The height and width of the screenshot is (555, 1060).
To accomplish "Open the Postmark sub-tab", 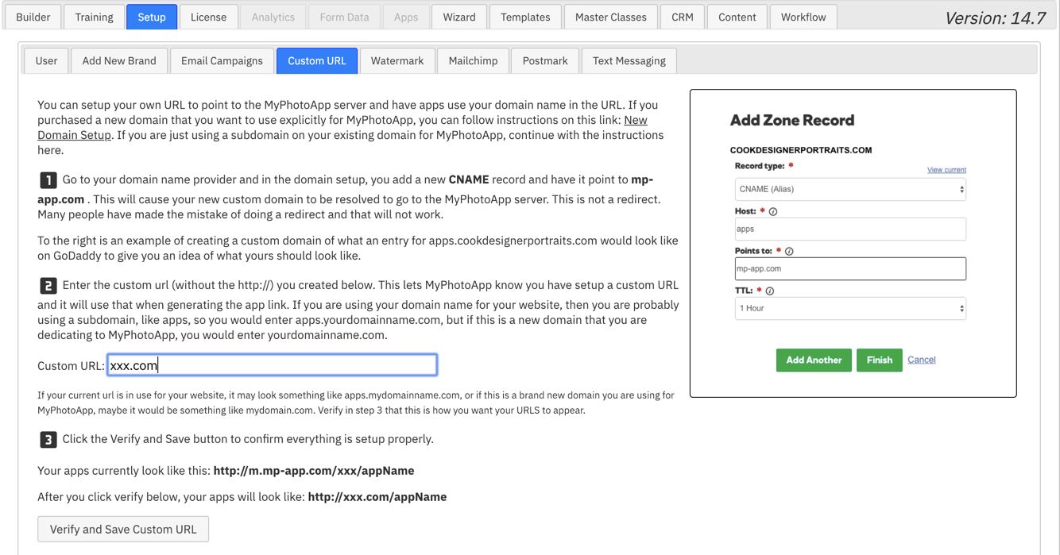I will point(545,60).
